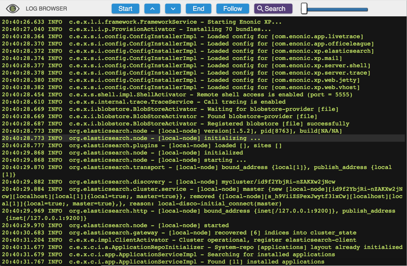Click the LOG BROWSER title text

point(46,8)
